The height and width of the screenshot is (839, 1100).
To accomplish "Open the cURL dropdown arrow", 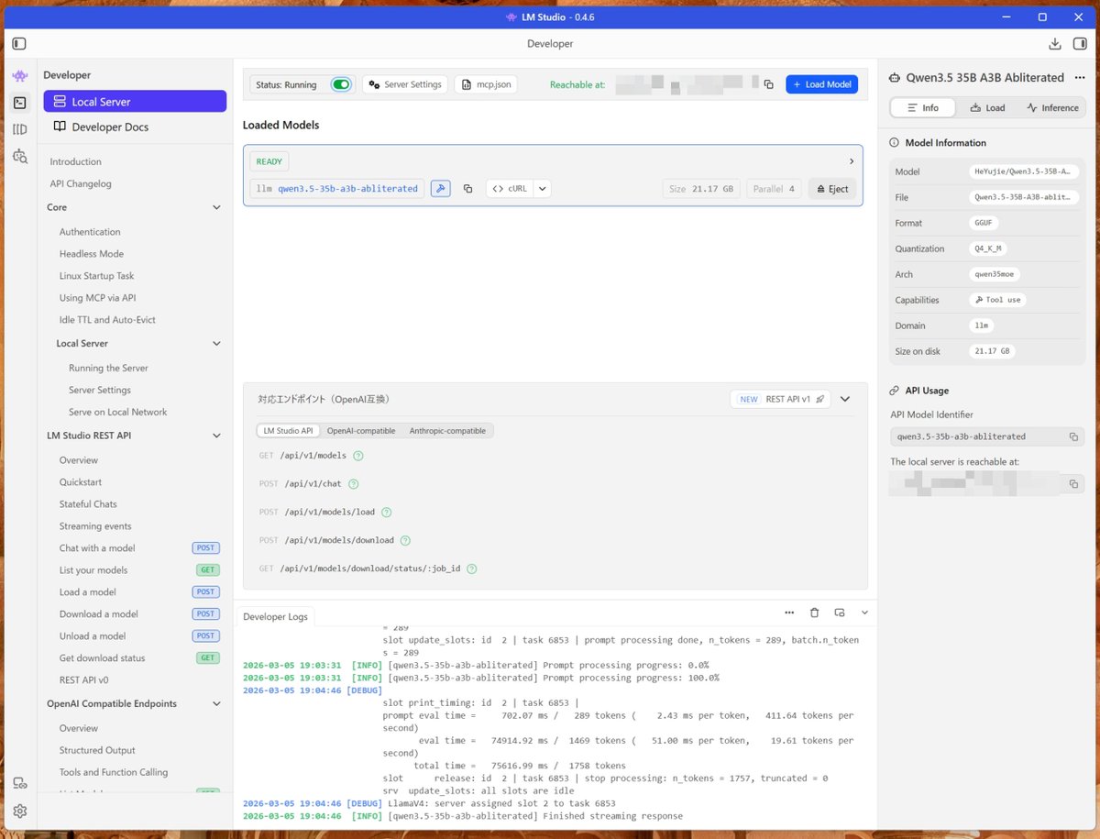I will [543, 189].
